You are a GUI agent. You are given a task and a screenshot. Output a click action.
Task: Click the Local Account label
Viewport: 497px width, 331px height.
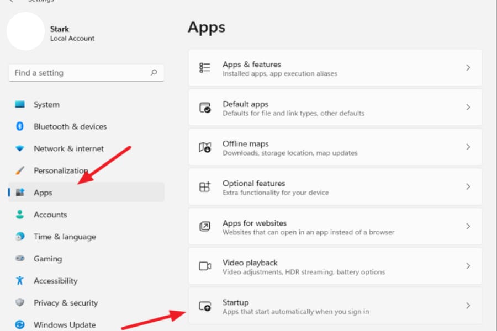(x=72, y=38)
